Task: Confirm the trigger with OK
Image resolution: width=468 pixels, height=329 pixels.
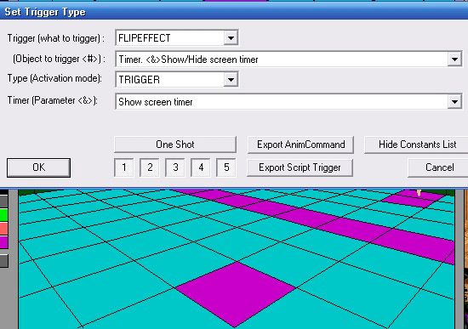Action: (39, 167)
